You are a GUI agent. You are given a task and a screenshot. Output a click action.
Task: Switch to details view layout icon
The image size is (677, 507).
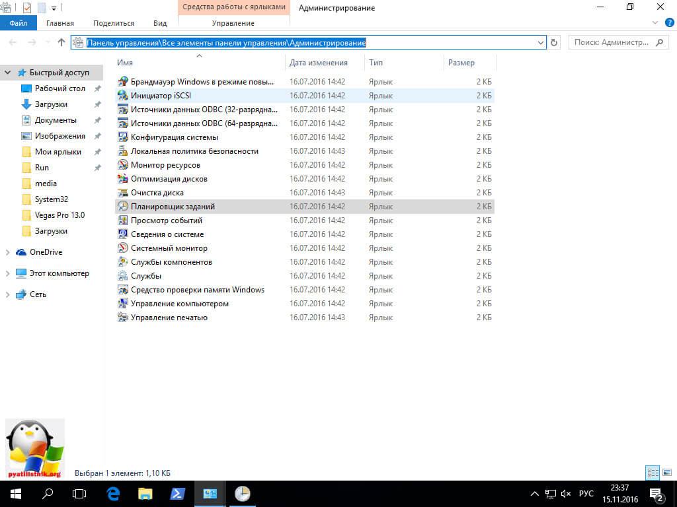click(x=653, y=473)
